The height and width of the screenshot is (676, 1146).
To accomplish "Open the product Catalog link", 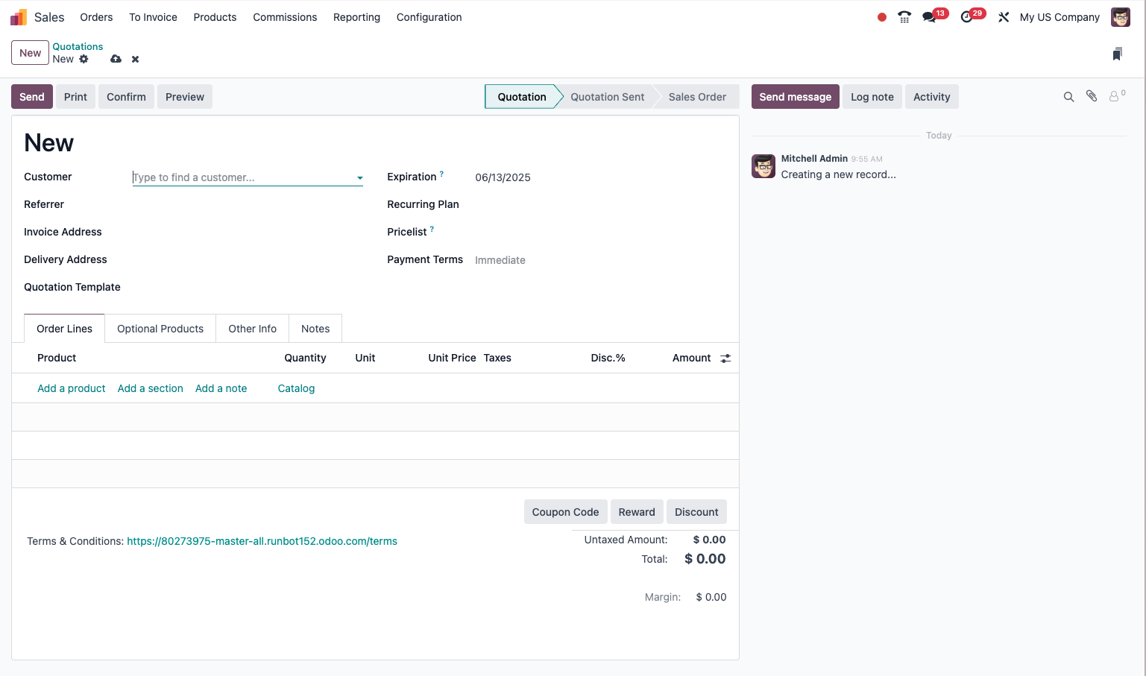I will pos(296,388).
